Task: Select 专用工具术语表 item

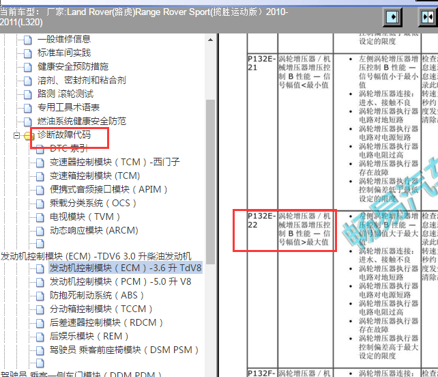Action: [x=68, y=107]
